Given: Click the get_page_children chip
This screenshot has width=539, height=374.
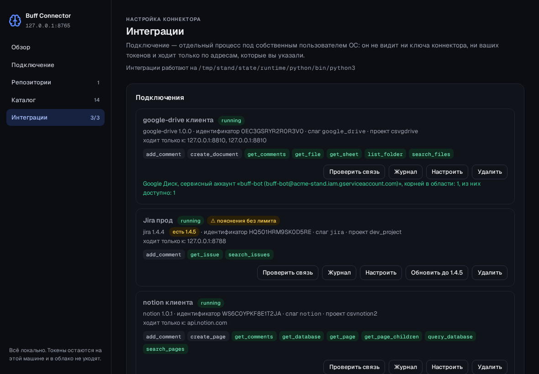Looking at the screenshot, I should (x=391, y=337).
